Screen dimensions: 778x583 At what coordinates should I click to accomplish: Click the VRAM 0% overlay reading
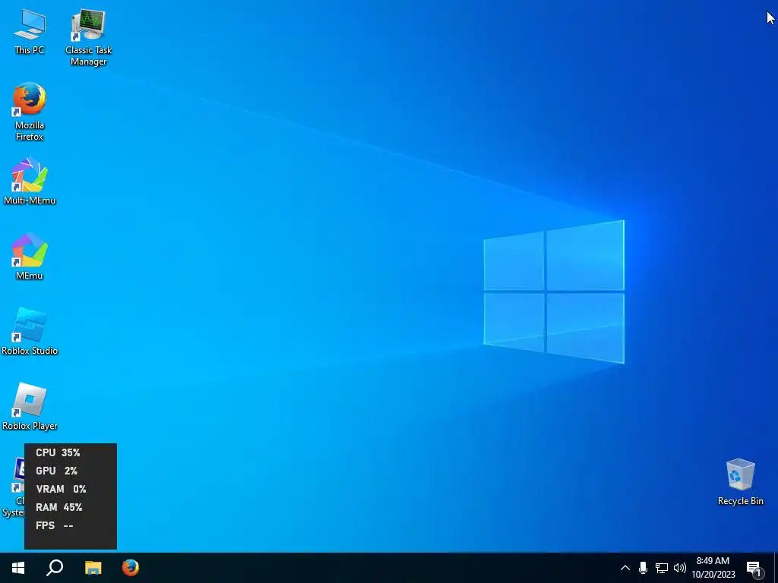(x=61, y=490)
